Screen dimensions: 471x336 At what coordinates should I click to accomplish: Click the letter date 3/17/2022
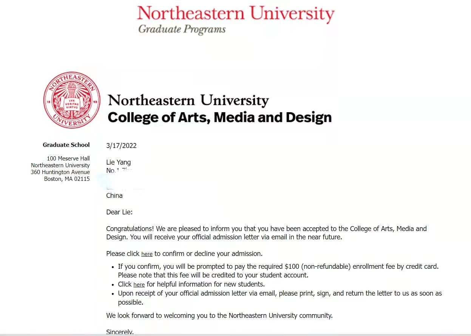[121, 146]
